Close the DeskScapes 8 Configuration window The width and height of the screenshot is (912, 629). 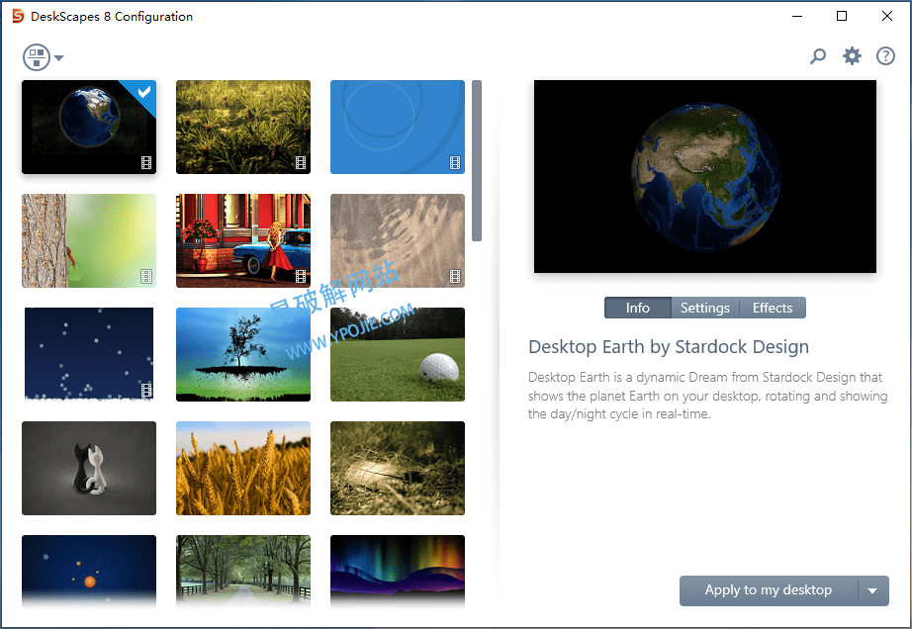point(887,16)
